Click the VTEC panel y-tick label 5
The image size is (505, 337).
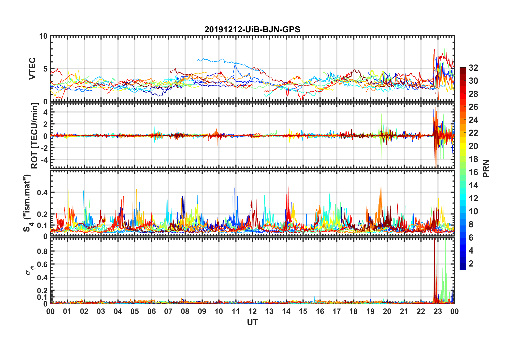[45, 69]
